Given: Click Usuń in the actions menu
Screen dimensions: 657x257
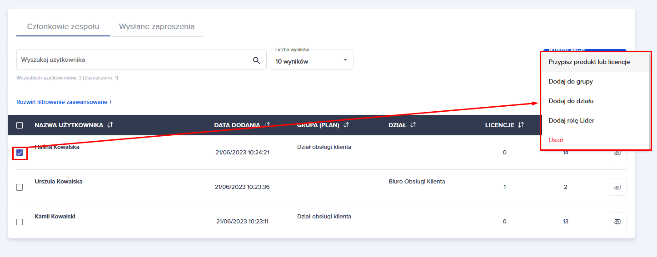Looking at the screenshot, I should click(x=556, y=140).
